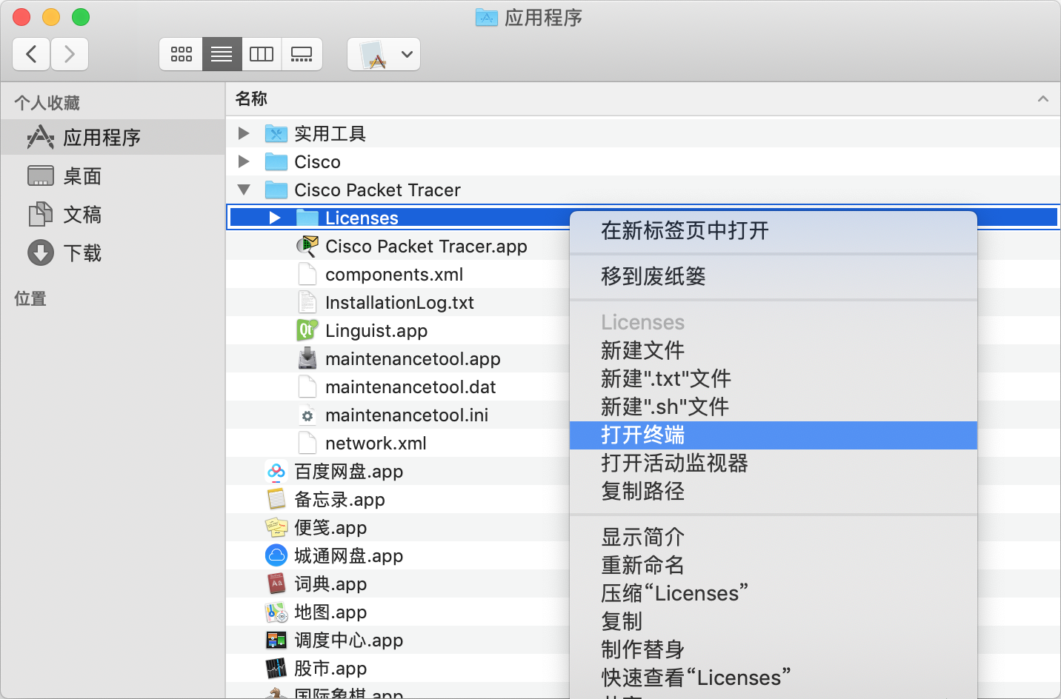This screenshot has height=699, width=1061.
Task: Choose 移到废纸篓 from context menu
Action: [x=774, y=276]
